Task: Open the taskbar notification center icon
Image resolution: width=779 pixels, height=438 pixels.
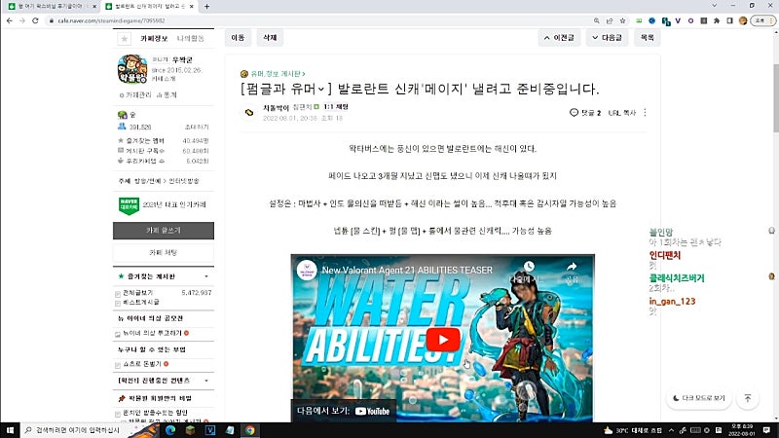Action: (x=766, y=430)
